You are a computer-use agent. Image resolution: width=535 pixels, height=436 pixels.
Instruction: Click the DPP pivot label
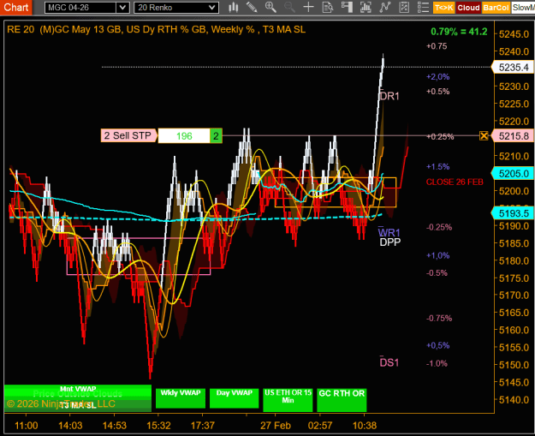(390, 242)
